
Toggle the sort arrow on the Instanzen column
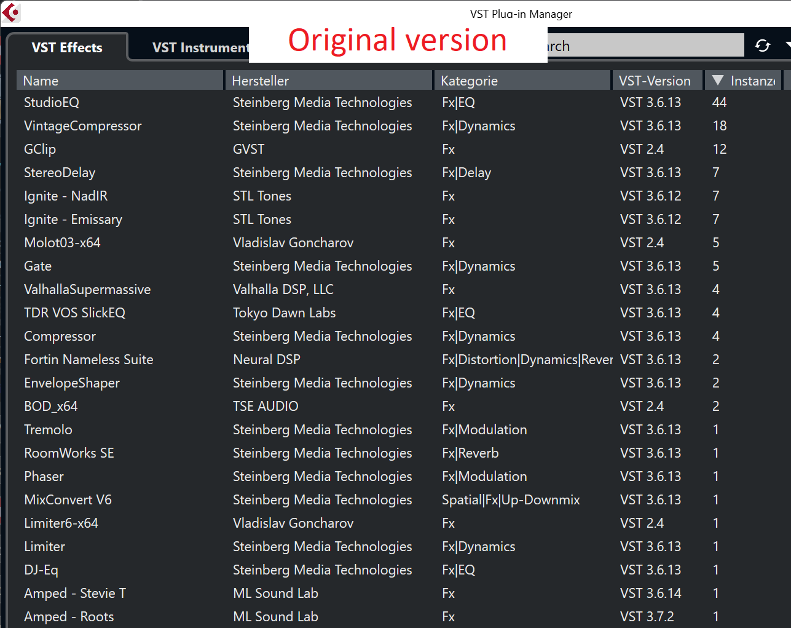point(718,81)
